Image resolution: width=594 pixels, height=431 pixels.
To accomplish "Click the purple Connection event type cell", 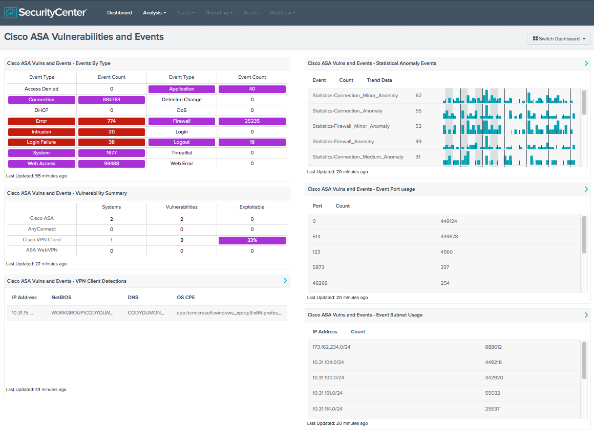I will click(41, 100).
